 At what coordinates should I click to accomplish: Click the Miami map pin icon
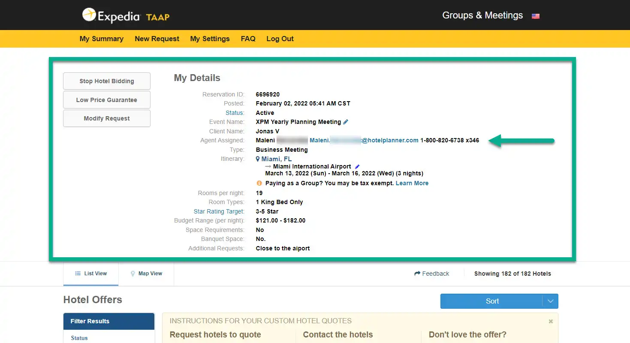point(258,159)
